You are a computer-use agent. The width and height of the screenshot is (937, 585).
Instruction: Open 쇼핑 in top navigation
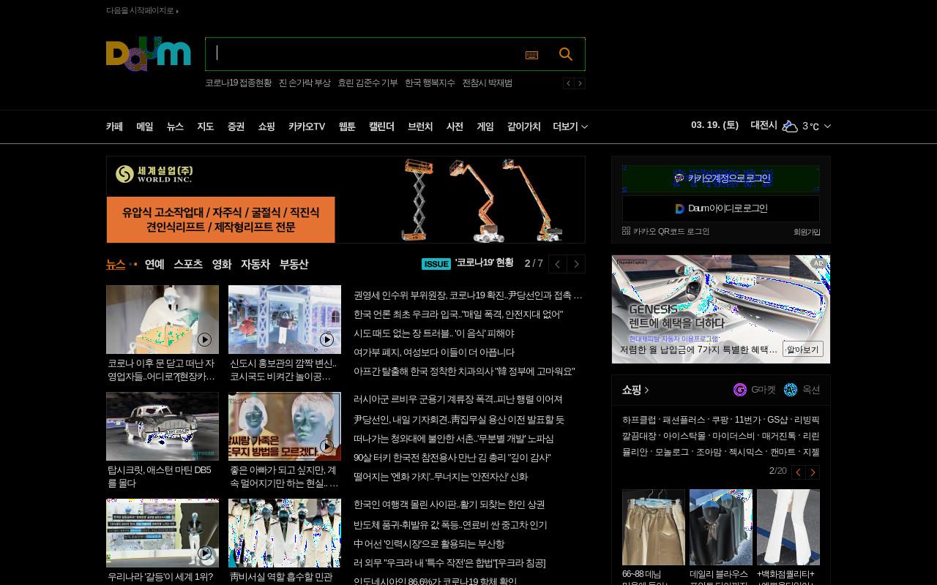tap(266, 127)
